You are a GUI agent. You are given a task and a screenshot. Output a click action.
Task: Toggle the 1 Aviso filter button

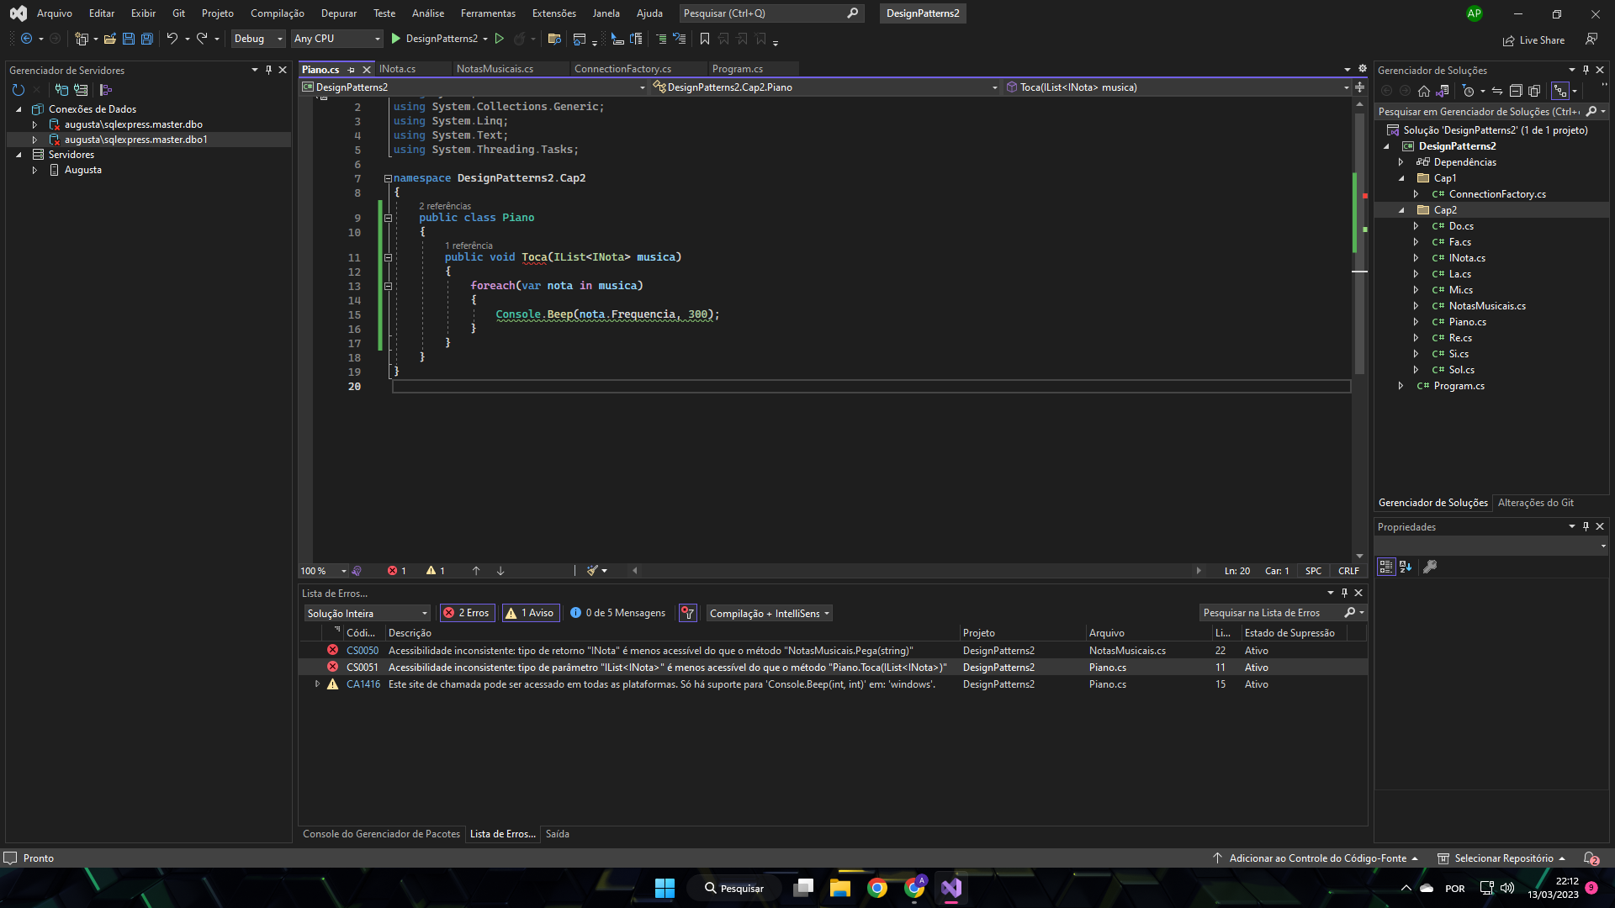pyautogui.click(x=529, y=613)
